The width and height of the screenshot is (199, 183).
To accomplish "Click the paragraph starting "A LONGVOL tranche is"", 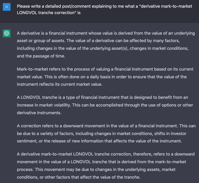I will coord(105,105).
